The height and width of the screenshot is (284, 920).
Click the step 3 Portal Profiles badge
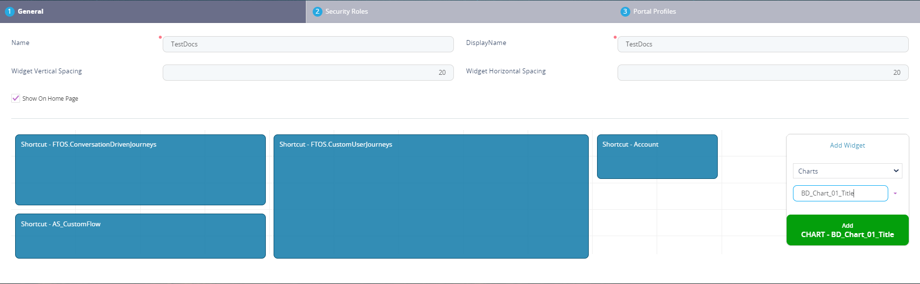coord(625,11)
